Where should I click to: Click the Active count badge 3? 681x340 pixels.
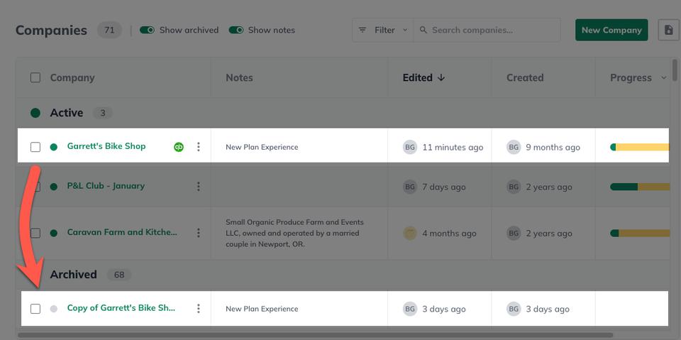pyautogui.click(x=103, y=113)
